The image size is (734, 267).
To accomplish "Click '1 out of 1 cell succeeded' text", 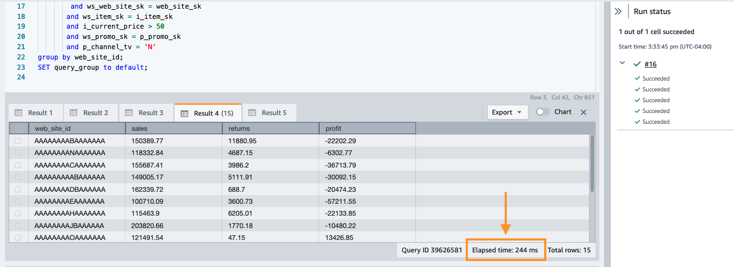I will 657,32.
